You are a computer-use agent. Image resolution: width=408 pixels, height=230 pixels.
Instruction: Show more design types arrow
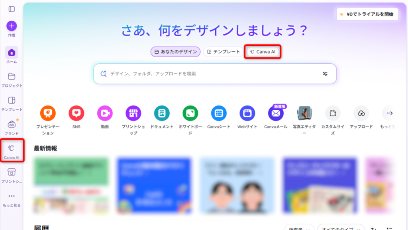pos(390,113)
